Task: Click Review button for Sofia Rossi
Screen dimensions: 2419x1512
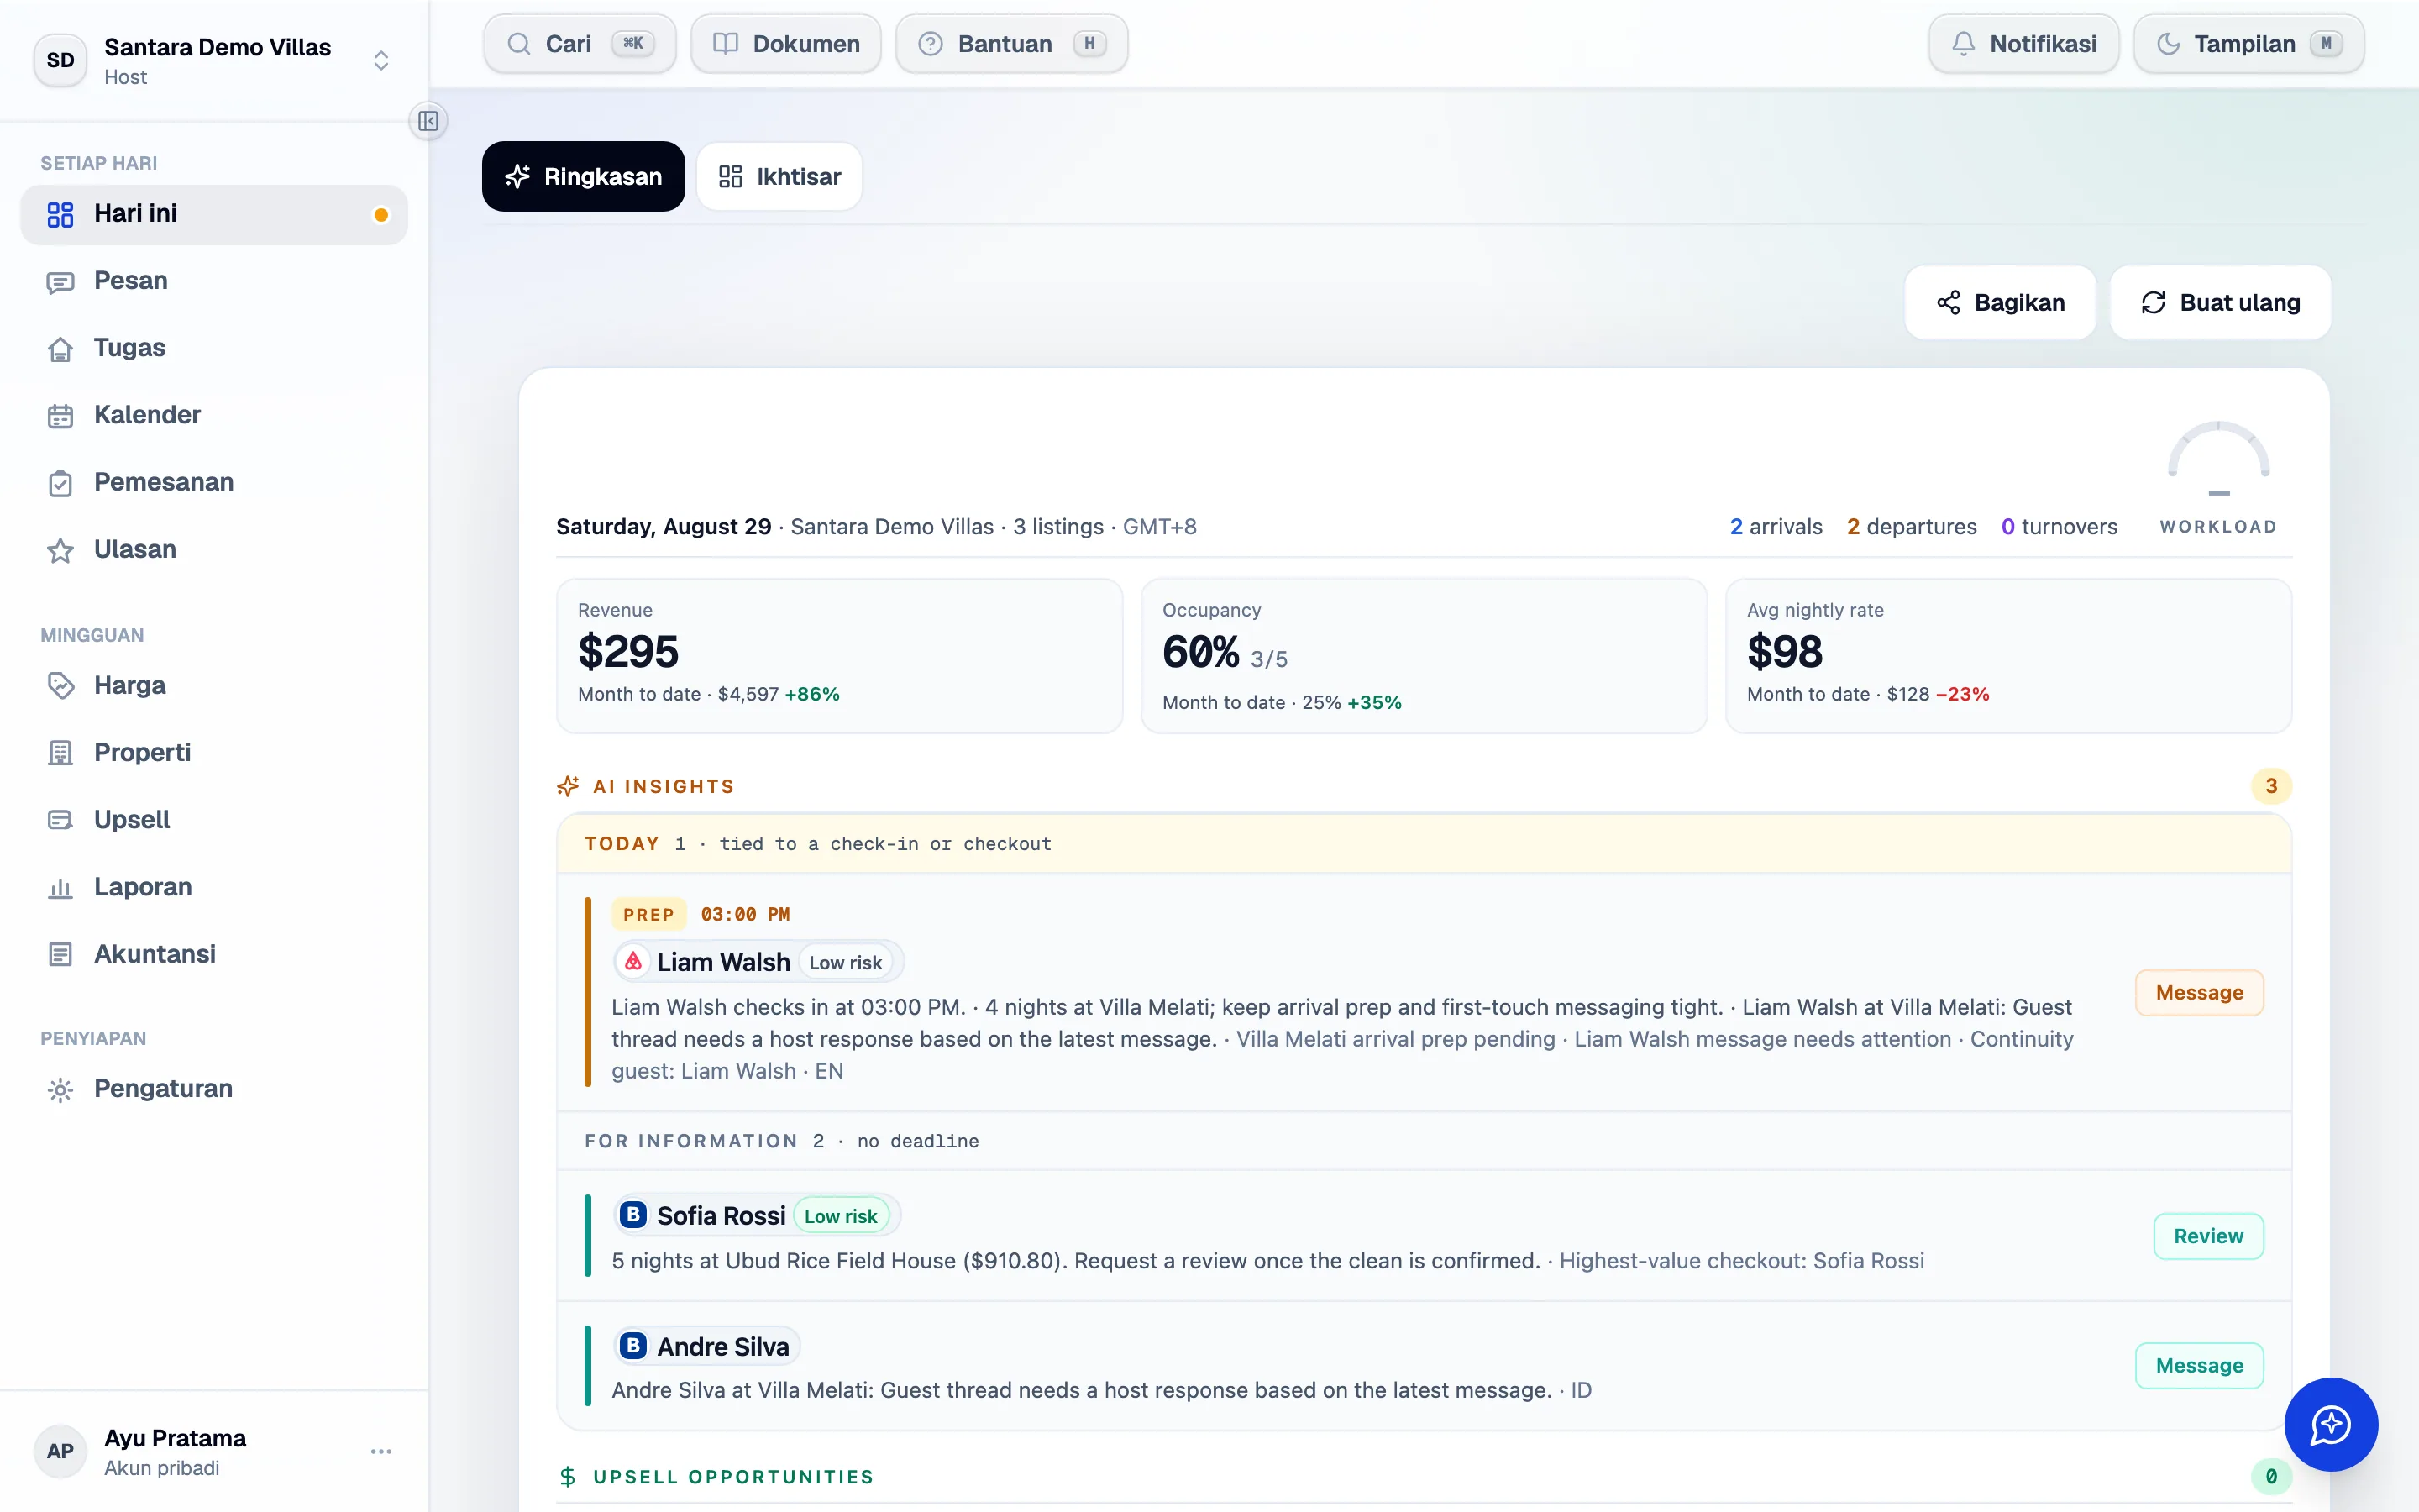Action: coord(2208,1236)
